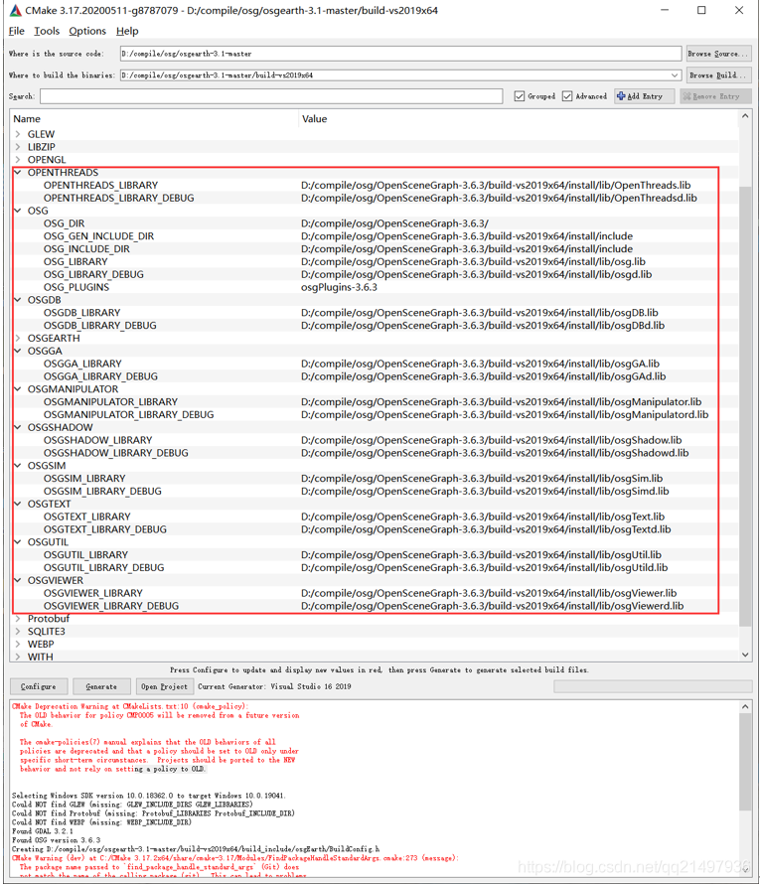Expand the LIBZIP group
This screenshot has height=885, width=760.
18,147
